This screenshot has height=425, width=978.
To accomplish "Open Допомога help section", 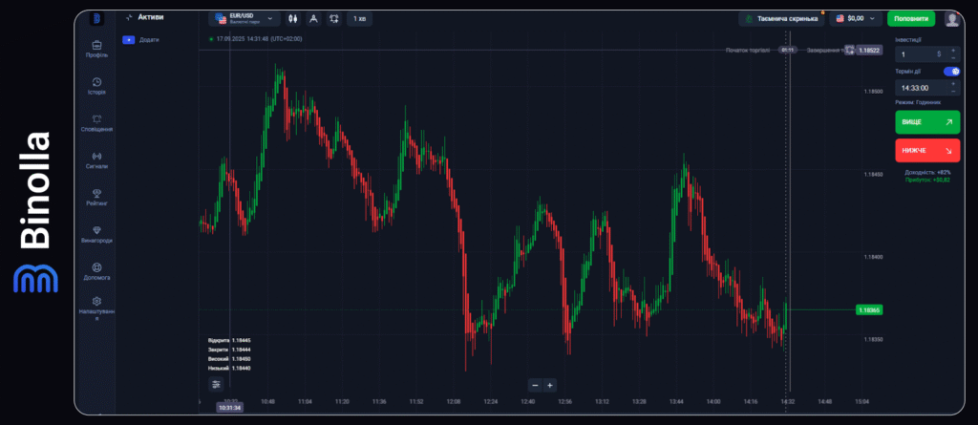I will (96, 271).
